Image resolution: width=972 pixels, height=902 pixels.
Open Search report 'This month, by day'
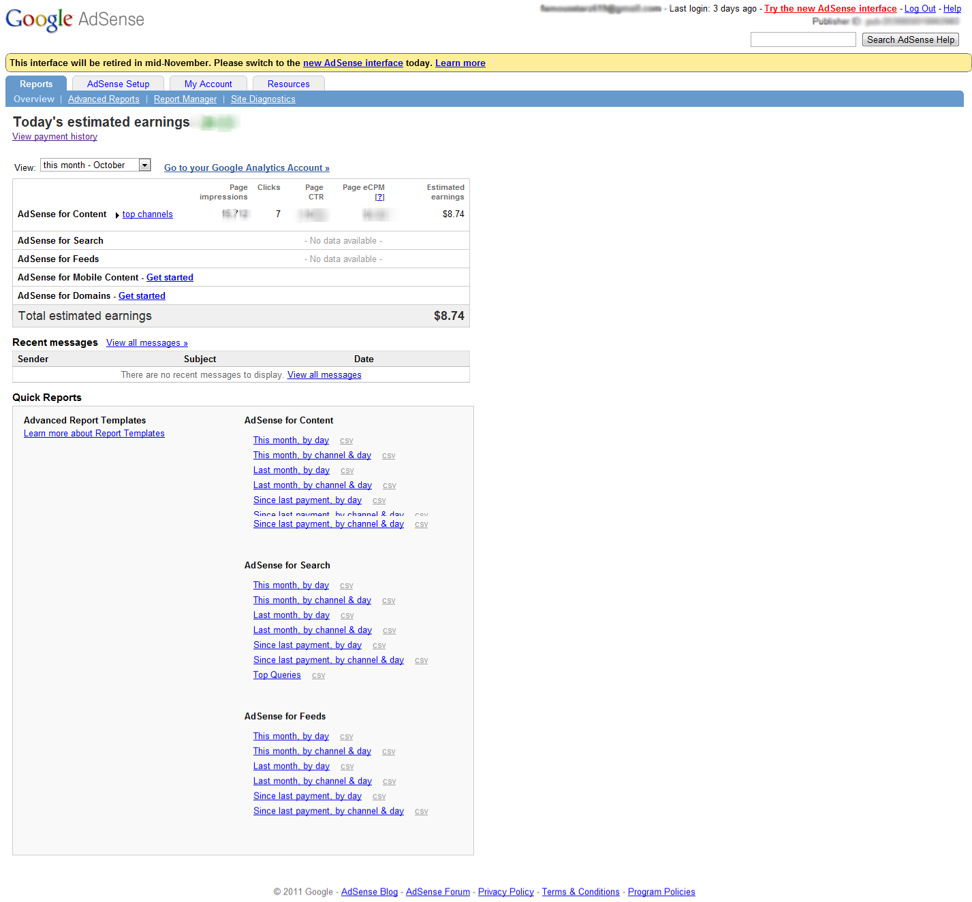(291, 585)
